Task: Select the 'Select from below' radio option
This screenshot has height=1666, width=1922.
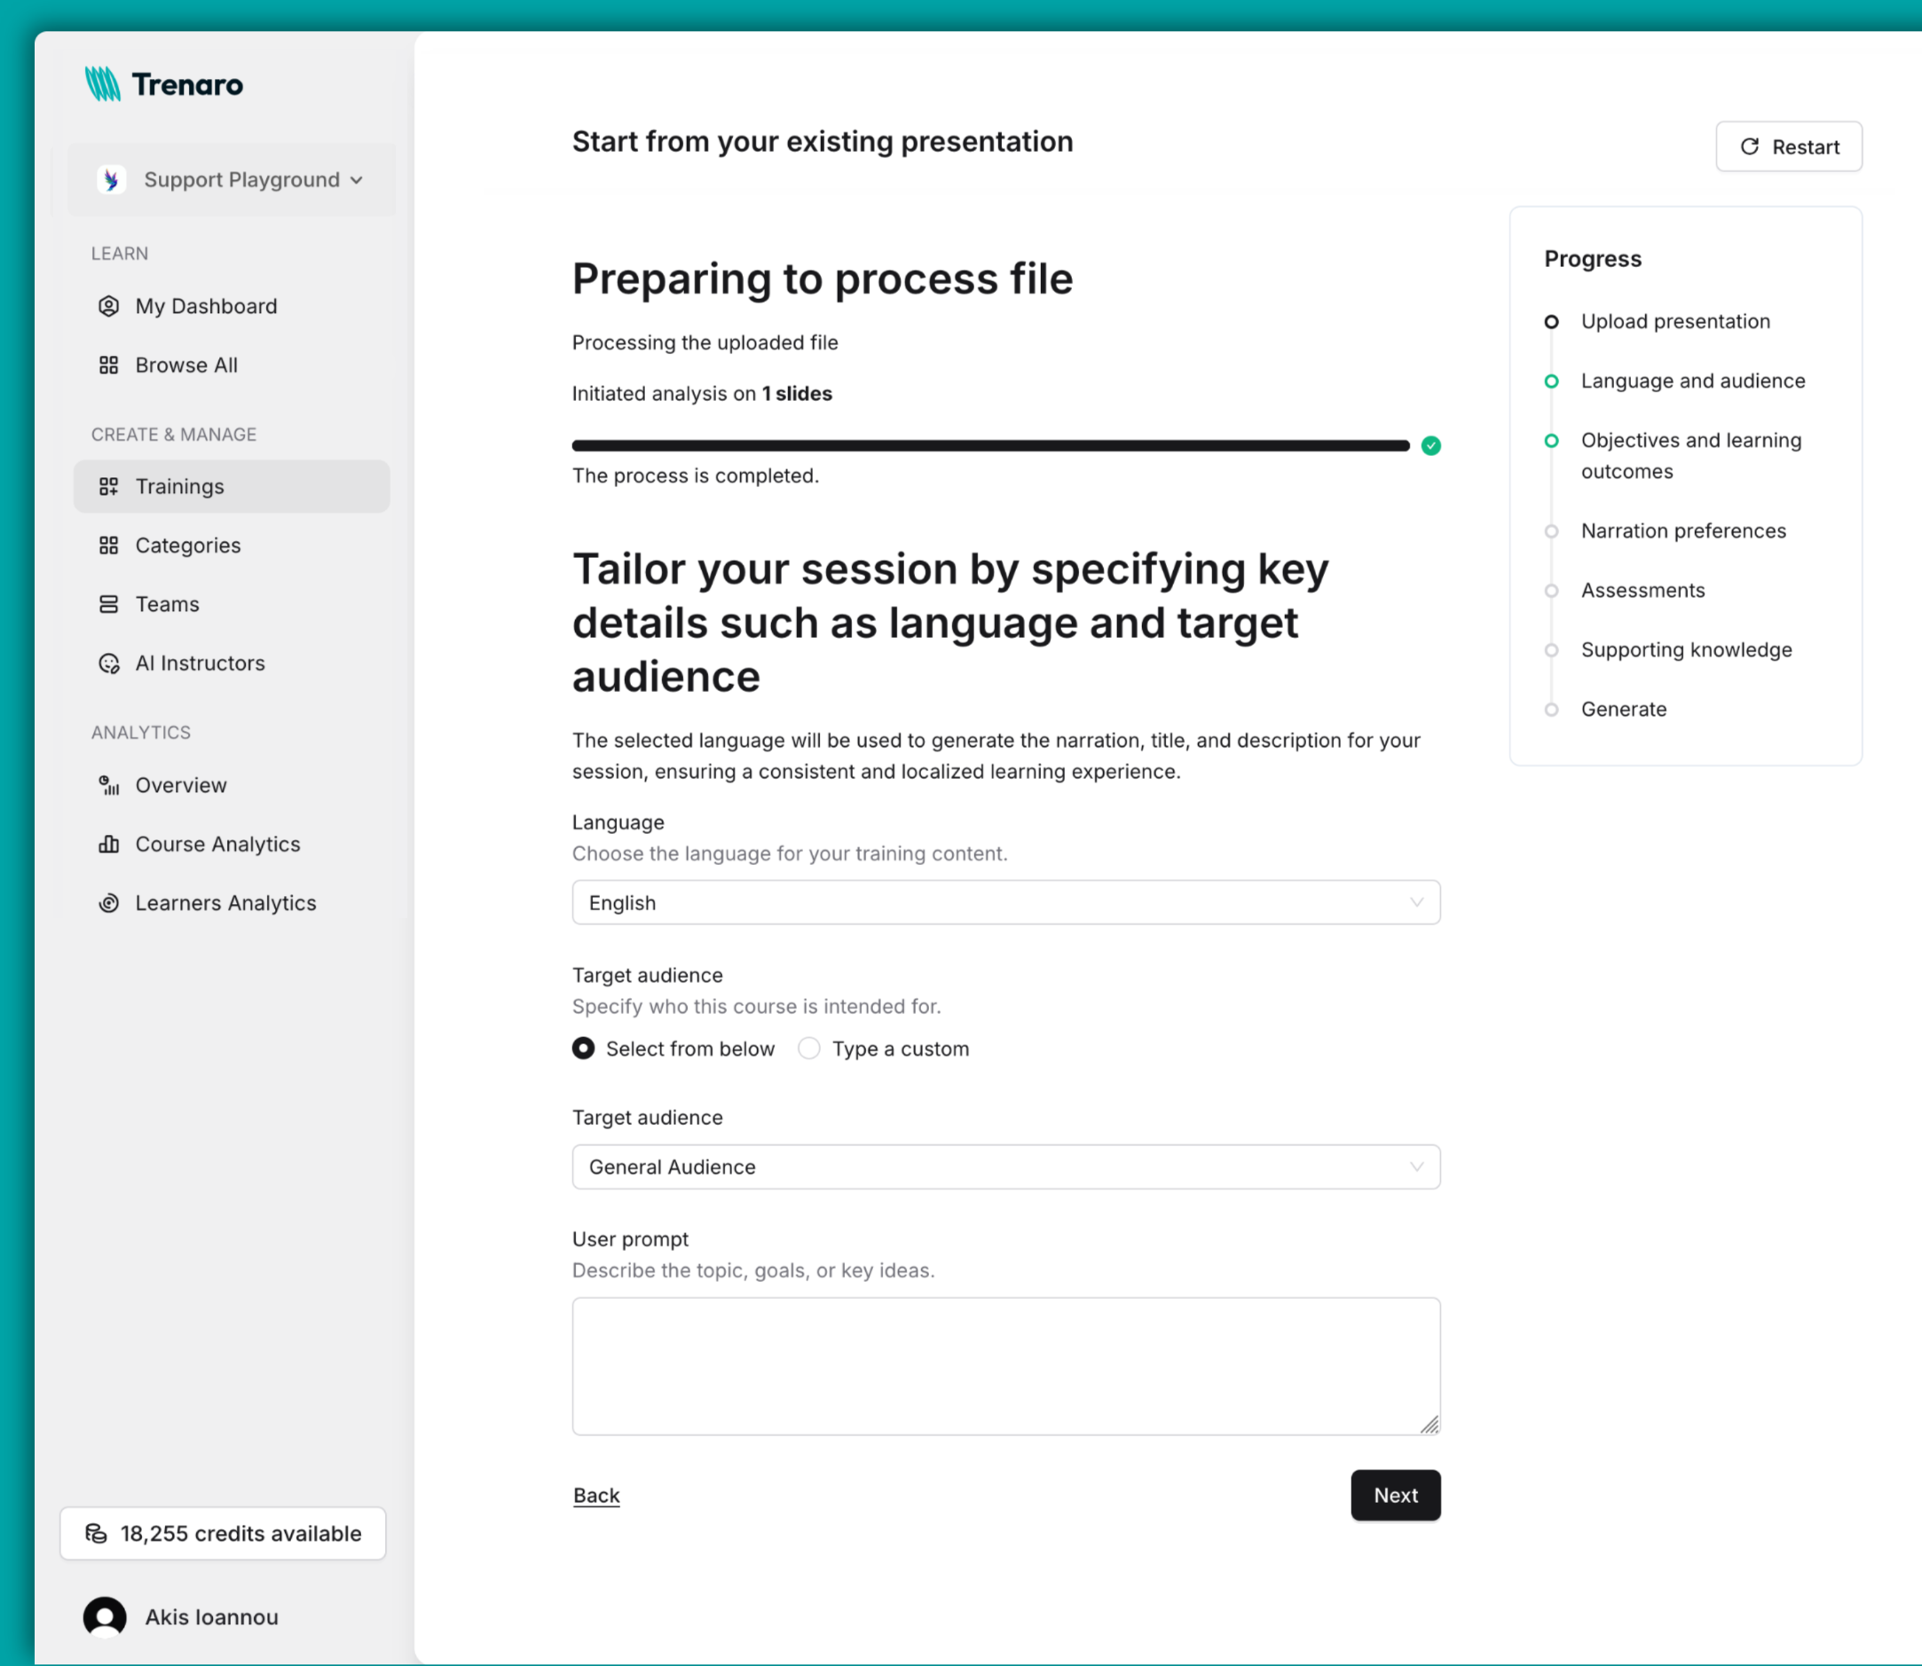Action: (x=583, y=1048)
